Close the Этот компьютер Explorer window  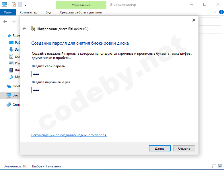[x=218, y=5]
